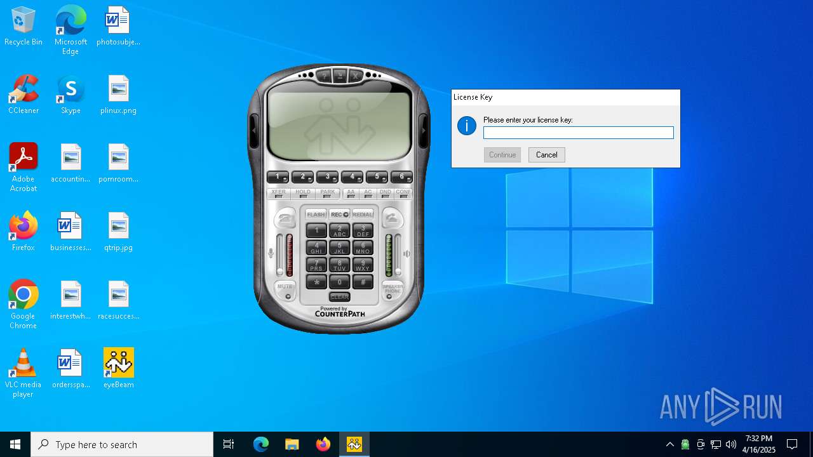This screenshot has width=813, height=457.
Task: Click the eyeBeam help question mark button
Action: pos(325,76)
